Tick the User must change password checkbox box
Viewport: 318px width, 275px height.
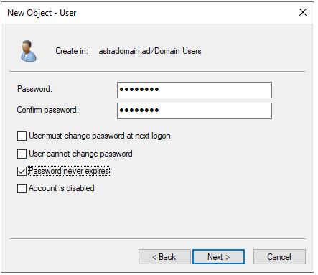22,136
